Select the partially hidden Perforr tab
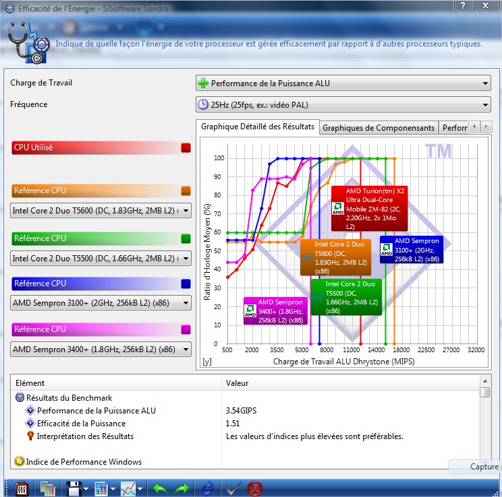This screenshot has height=497, width=502. tap(453, 128)
